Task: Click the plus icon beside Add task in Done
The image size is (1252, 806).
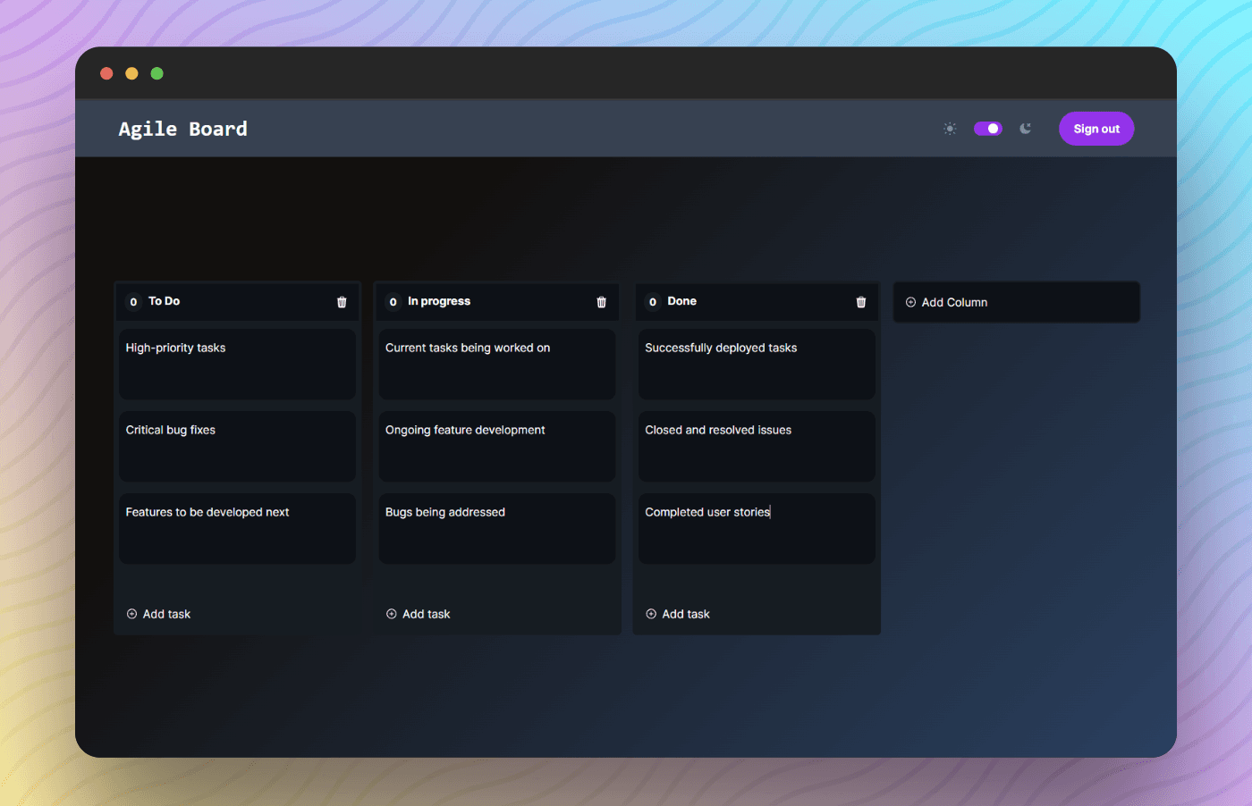Action: pos(651,614)
